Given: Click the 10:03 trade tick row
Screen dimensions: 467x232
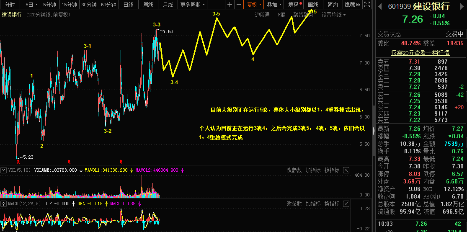Looking at the screenshot, I should [x=421, y=224].
